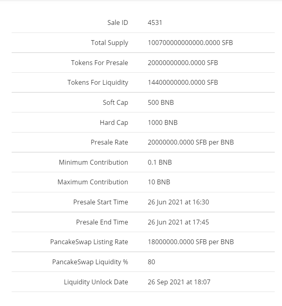The image size is (282, 306).
Task: Click the Tokens For Liquidity label
Action: 98,83
